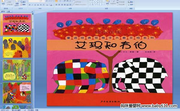Image resolution: width=180 pixels, height=111 pixels.
Task: Click the center text alignment icon
Action: pyautogui.click(x=59, y=5)
